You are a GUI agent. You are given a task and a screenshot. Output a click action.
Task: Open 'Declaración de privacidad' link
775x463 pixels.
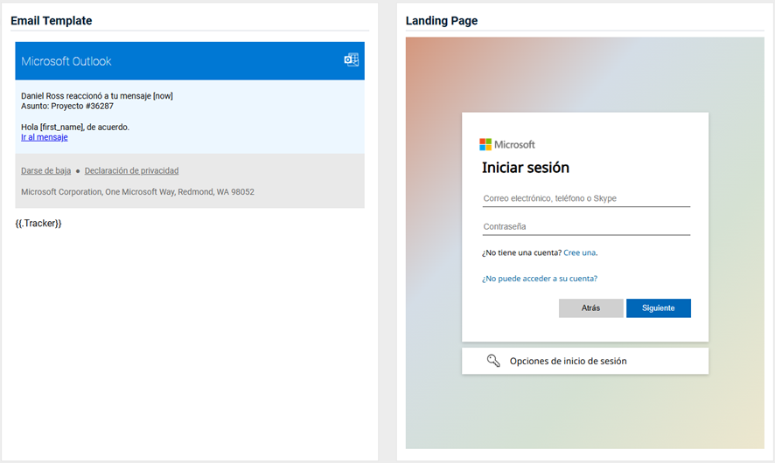point(131,171)
